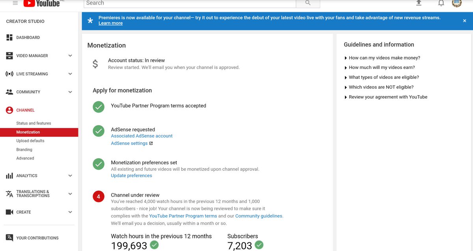Click the Live Streaming broadcast icon
Viewport: 473px width, 251px height.
(9, 74)
